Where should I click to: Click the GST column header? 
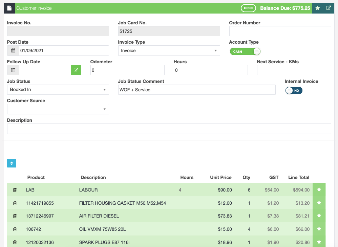pos(274,177)
